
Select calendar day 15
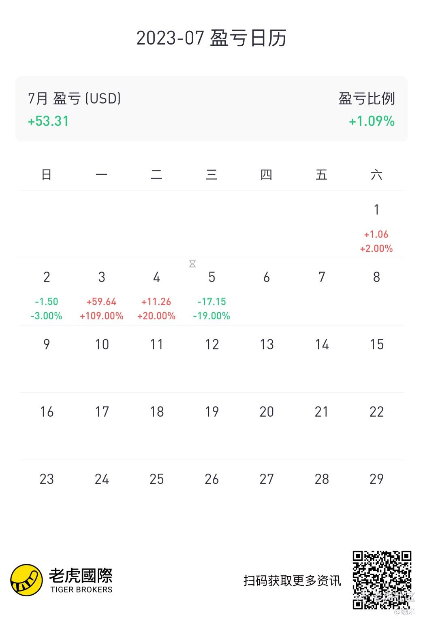(x=376, y=344)
